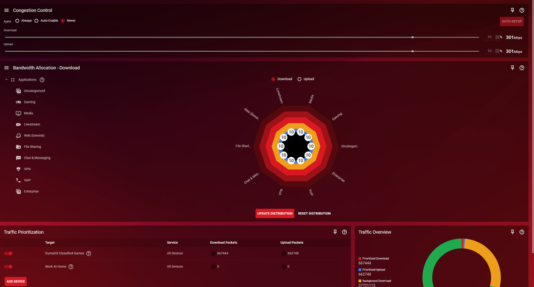Click the Service column header
The width and height of the screenshot is (534, 287).
[x=172, y=243]
